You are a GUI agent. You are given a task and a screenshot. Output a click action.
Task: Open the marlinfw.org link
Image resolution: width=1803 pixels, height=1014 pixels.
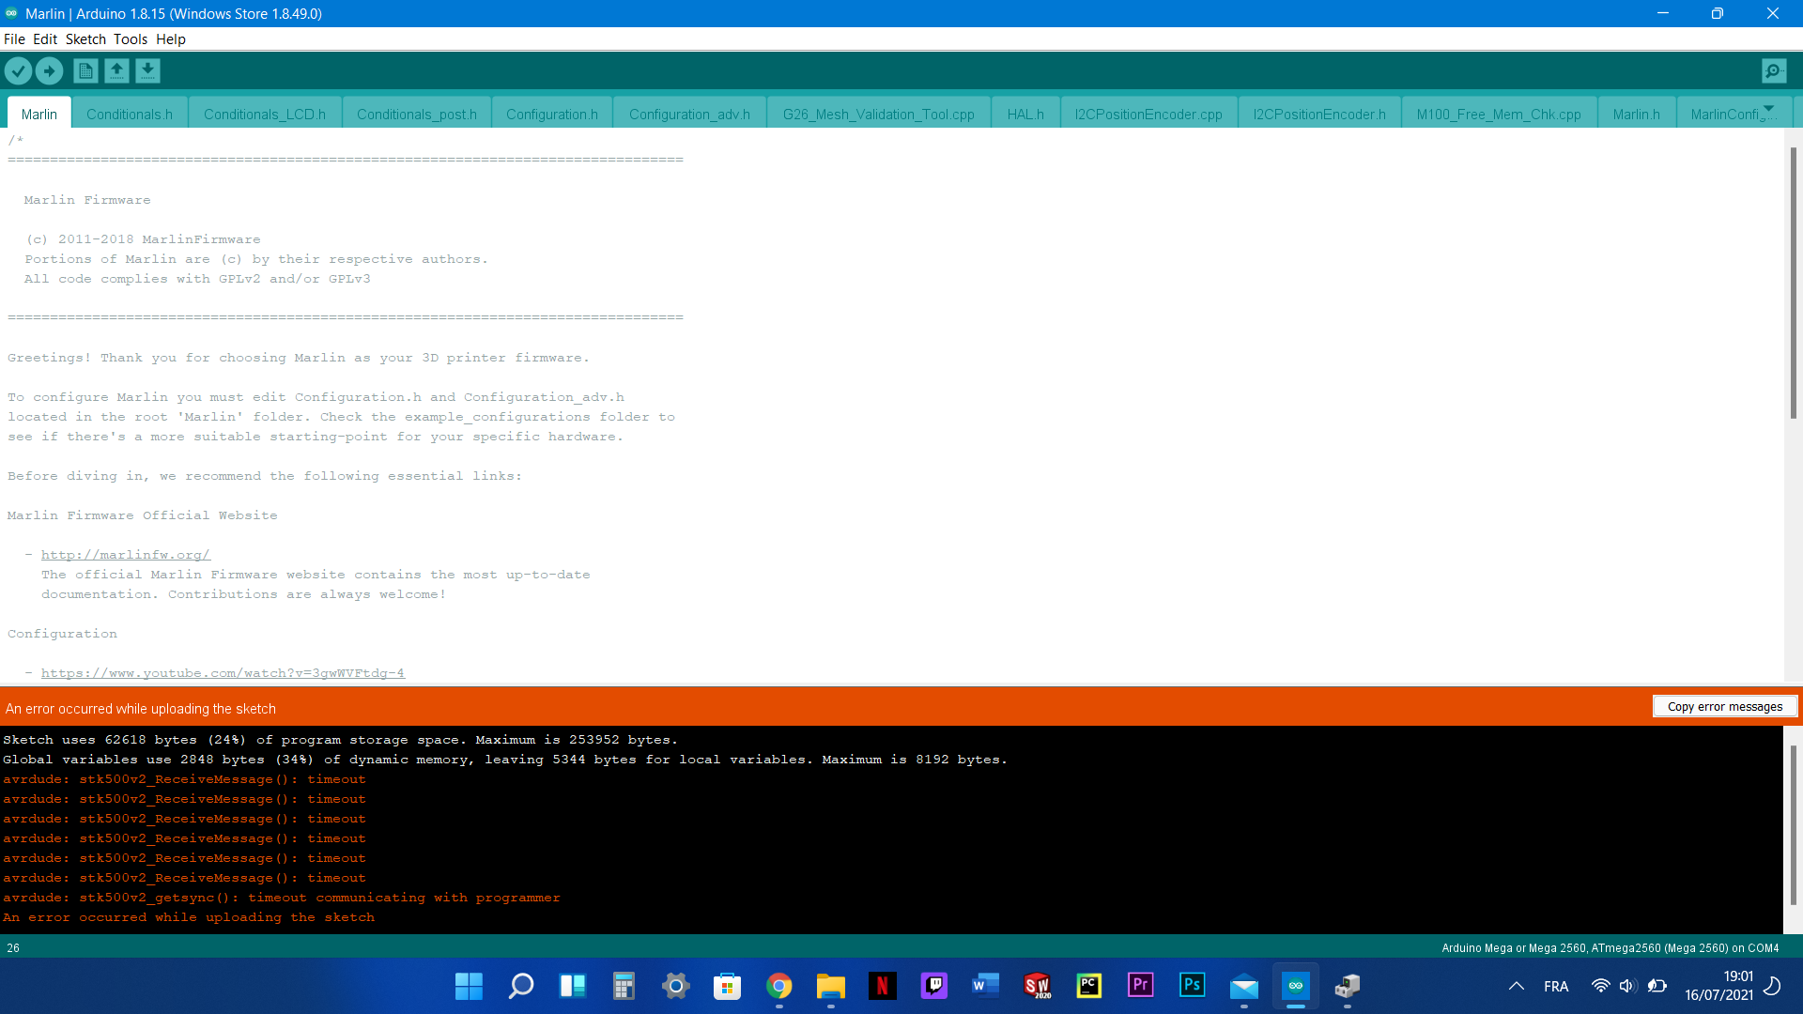tap(126, 555)
